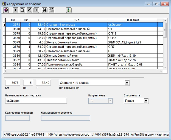Go to next record with right arrow

(x=36, y=10)
